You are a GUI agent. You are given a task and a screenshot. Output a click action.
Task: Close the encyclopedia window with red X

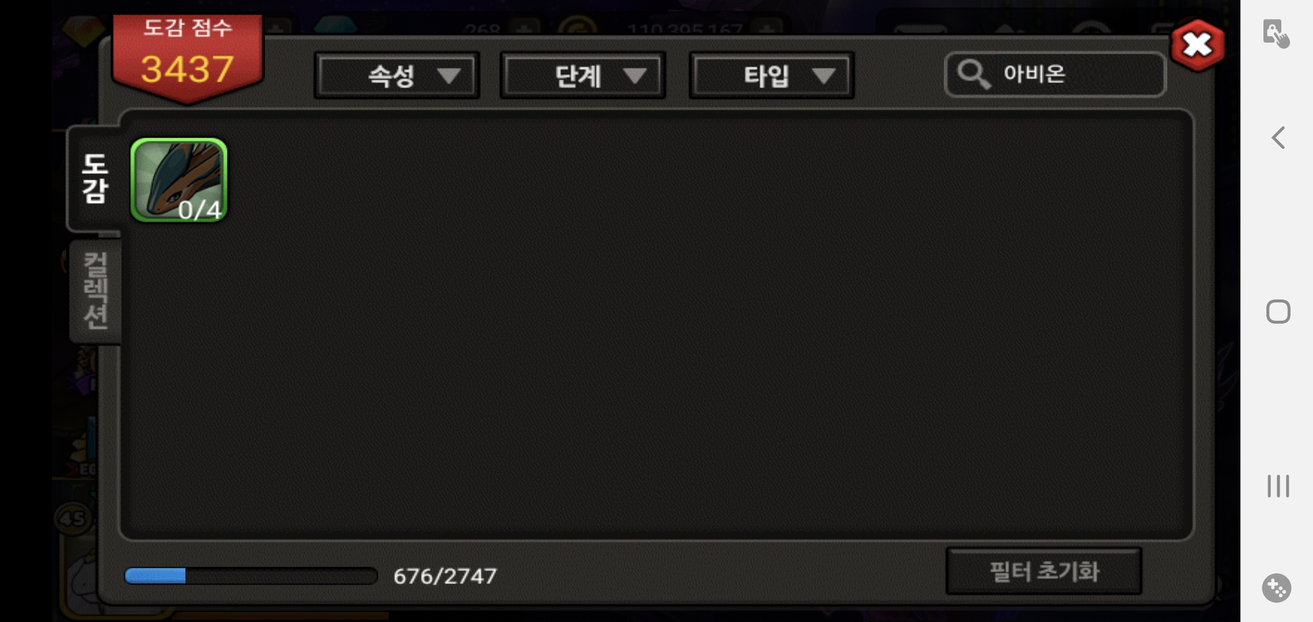point(1198,45)
